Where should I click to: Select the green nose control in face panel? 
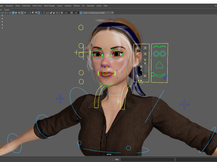pyautogui.click(x=159, y=65)
